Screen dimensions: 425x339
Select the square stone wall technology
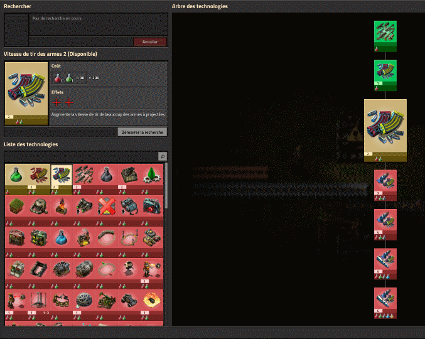[x=39, y=274]
